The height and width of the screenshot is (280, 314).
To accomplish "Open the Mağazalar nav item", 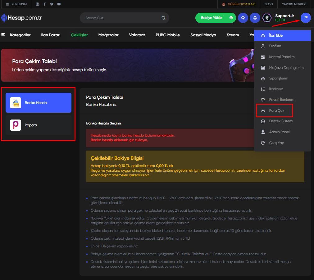I will (x=108, y=35).
